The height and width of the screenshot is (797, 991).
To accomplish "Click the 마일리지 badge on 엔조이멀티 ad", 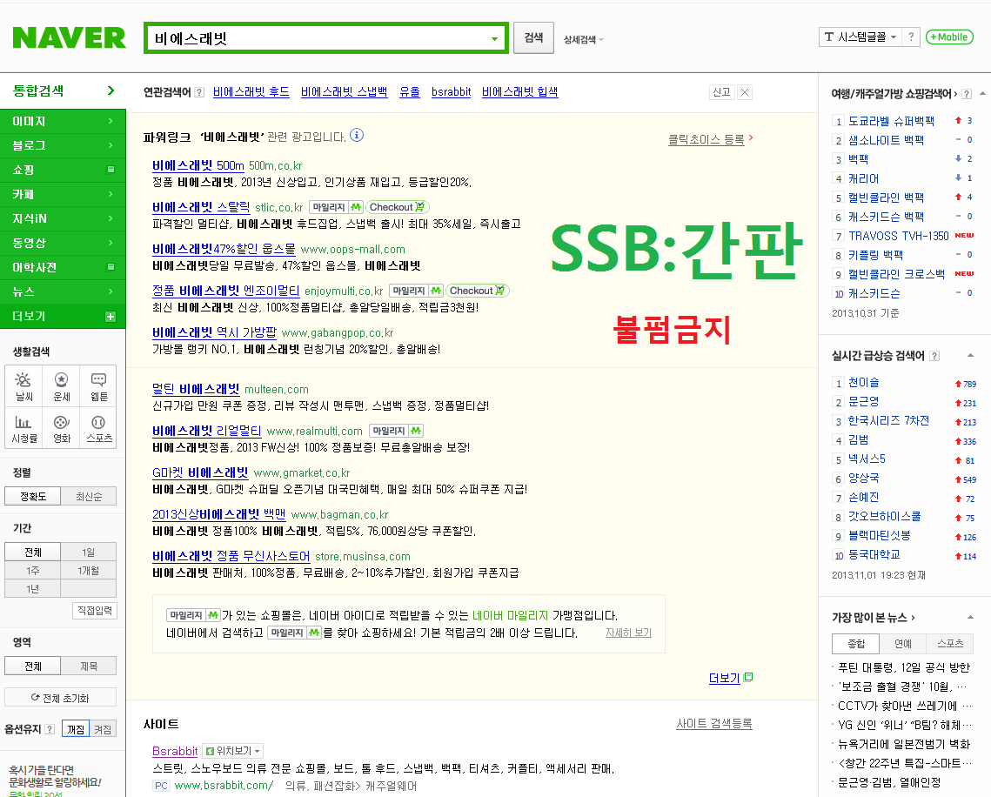I will pos(417,291).
